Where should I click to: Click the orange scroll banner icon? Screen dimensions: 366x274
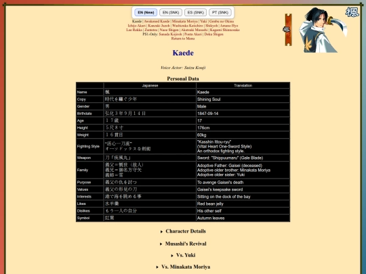pyautogui.click(x=288, y=30)
